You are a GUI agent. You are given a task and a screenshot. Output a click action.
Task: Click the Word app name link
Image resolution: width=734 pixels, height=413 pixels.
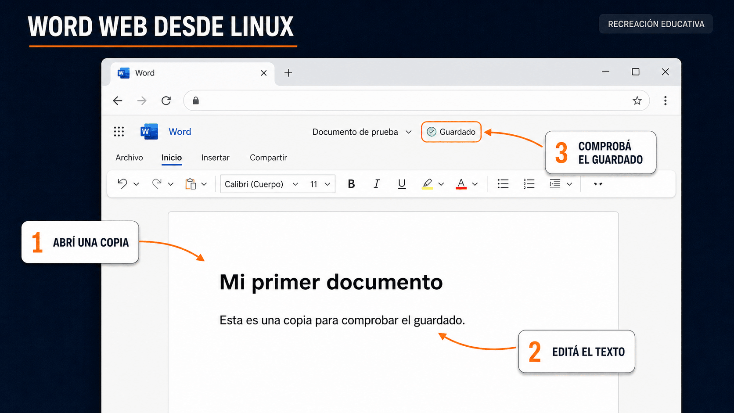(180, 132)
